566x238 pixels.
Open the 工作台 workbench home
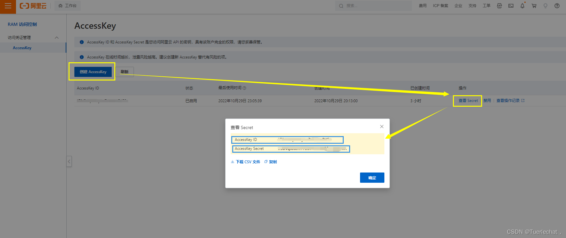click(68, 6)
